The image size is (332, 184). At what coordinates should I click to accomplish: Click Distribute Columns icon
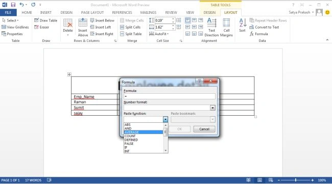[179, 27]
